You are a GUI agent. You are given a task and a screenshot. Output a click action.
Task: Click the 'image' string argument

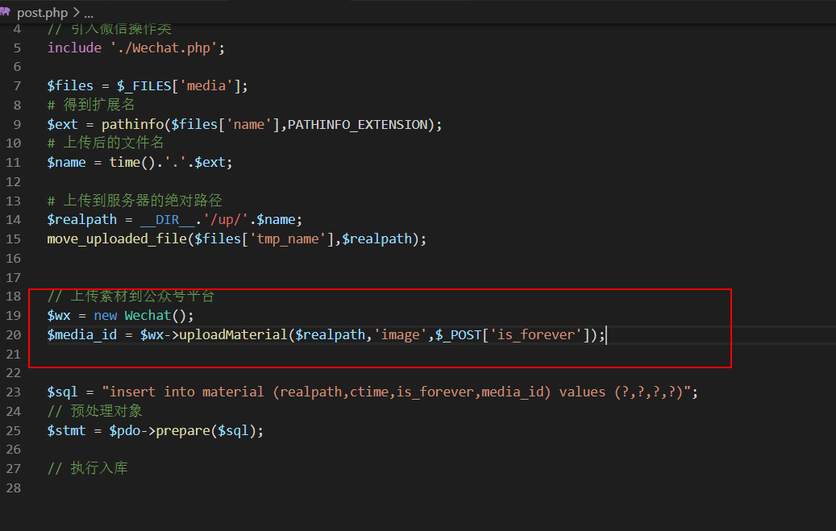pos(400,334)
